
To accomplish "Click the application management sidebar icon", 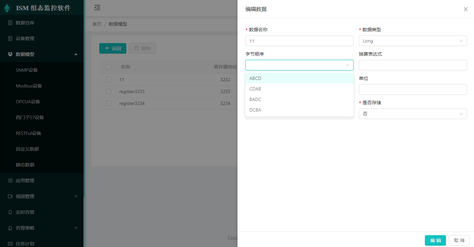I will [10, 181].
